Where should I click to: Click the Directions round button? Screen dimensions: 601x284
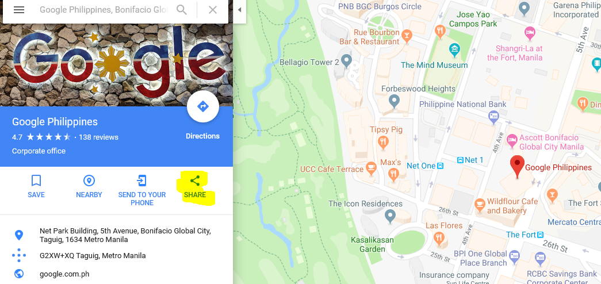[x=203, y=106]
